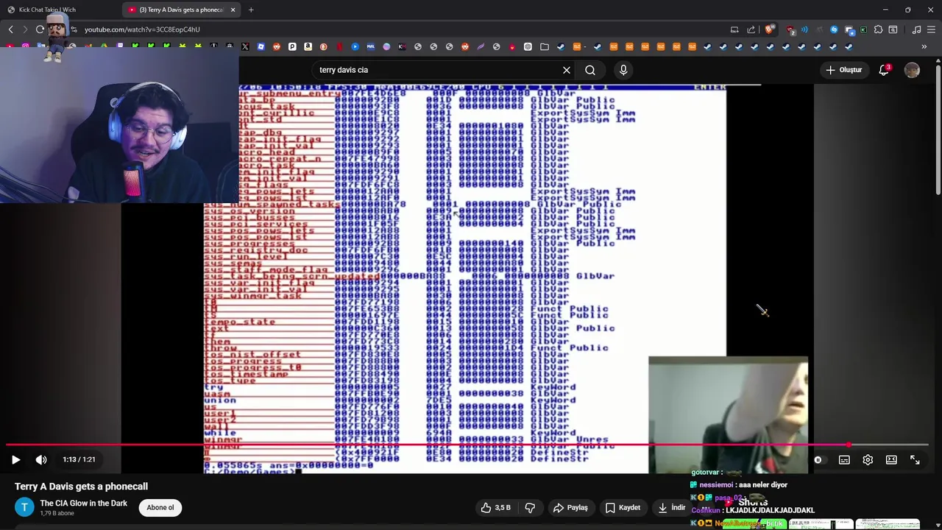Click the sidebar search tabs icon

(893, 29)
